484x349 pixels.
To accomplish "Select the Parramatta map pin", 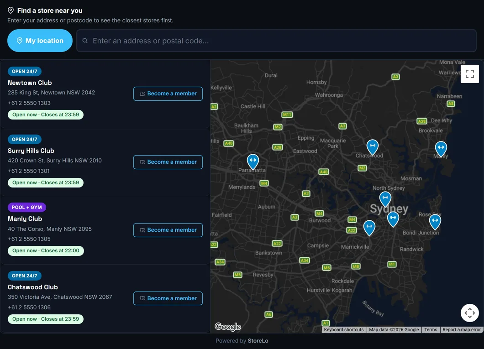I will pyautogui.click(x=253, y=161).
